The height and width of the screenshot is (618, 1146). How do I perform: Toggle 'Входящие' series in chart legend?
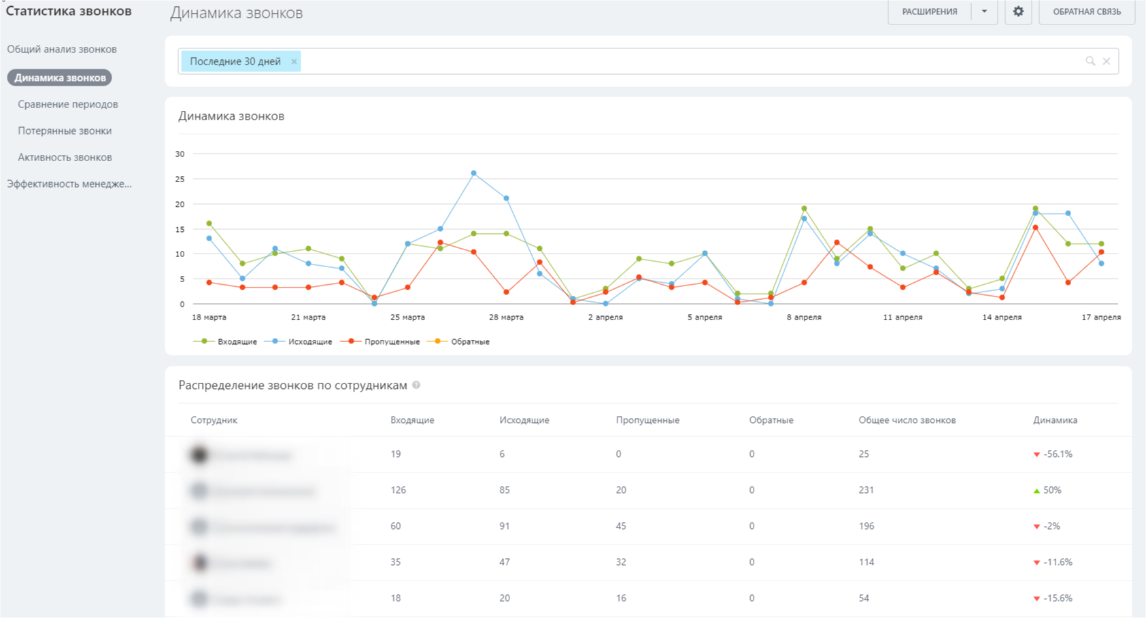pyautogui.click(x=225, y=341)
